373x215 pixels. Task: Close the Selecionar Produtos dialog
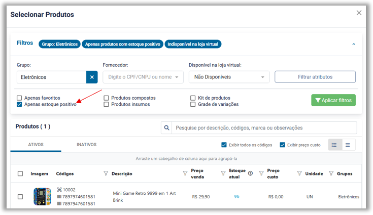(x=359, y=13)
